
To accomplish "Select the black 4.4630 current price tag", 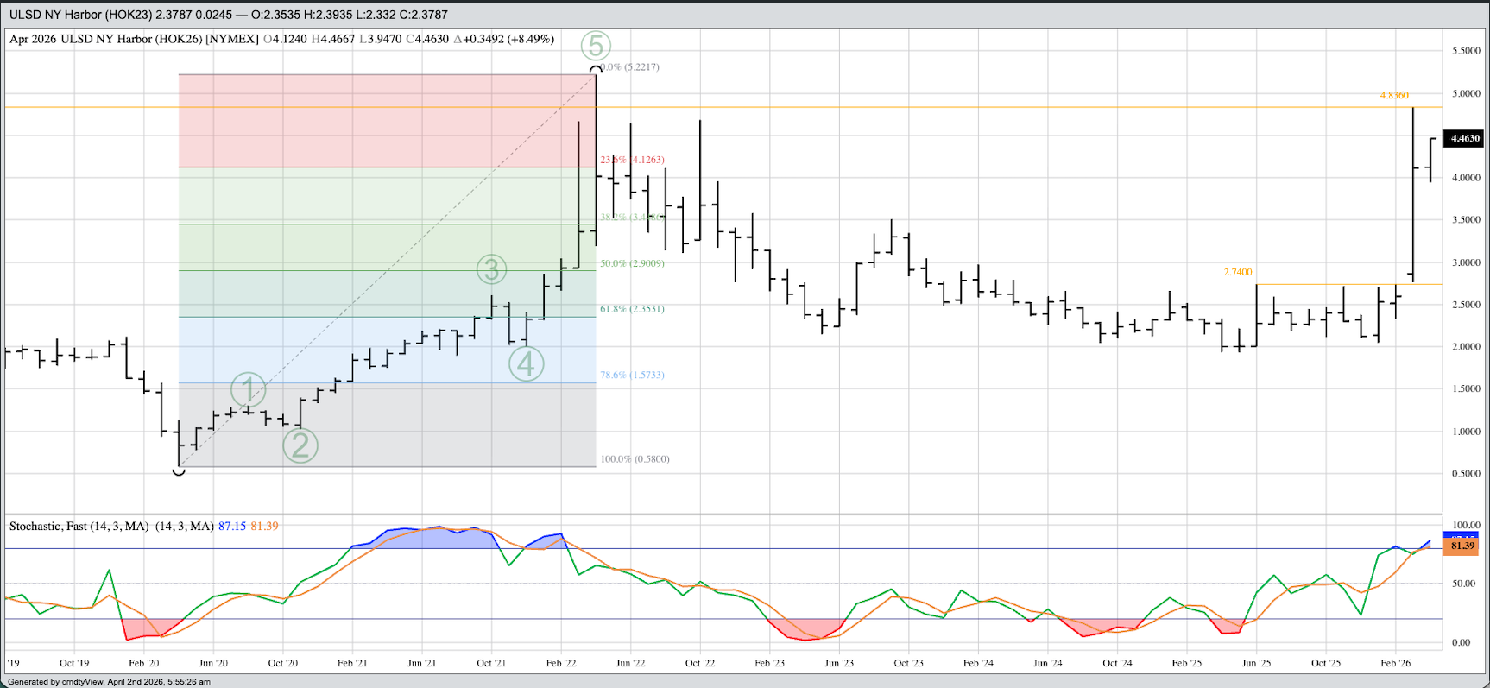I will tap(1464, 138).
